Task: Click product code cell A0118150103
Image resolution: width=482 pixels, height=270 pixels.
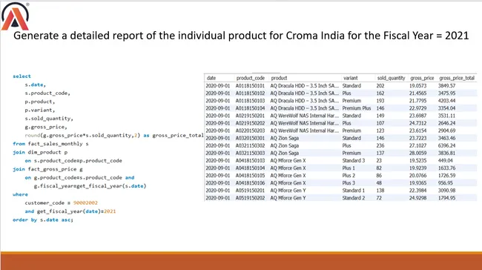Action: pyautogui.click(x=250, y=101)
